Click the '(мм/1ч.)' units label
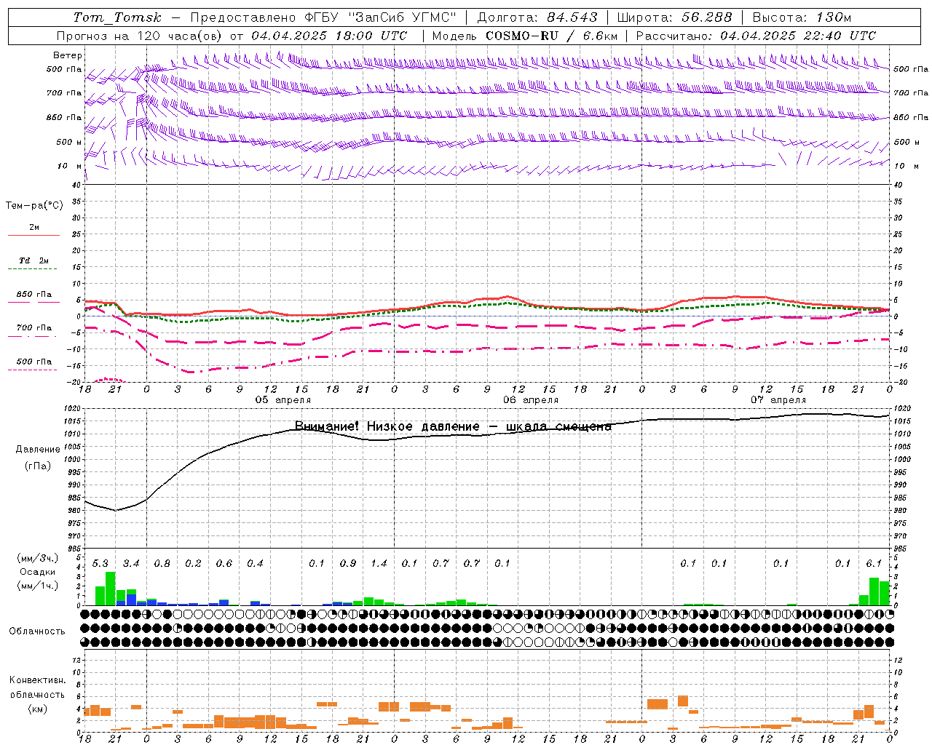The width and height of the screenshot is (932, 745). [x=38, y=586]
